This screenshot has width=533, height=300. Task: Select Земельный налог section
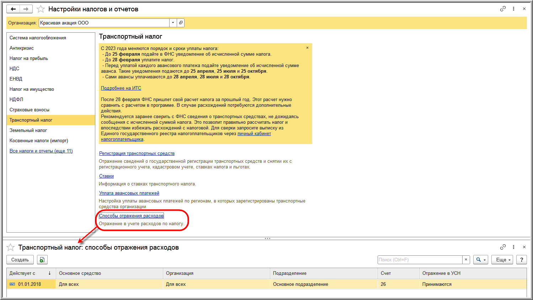51,130
